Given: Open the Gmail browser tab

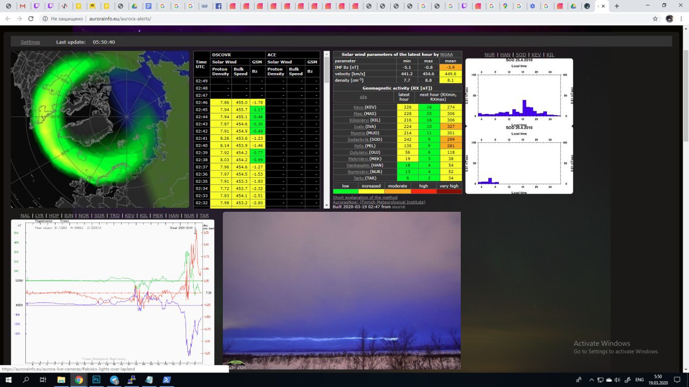Looking at the screenshot, I should point(22,6).
